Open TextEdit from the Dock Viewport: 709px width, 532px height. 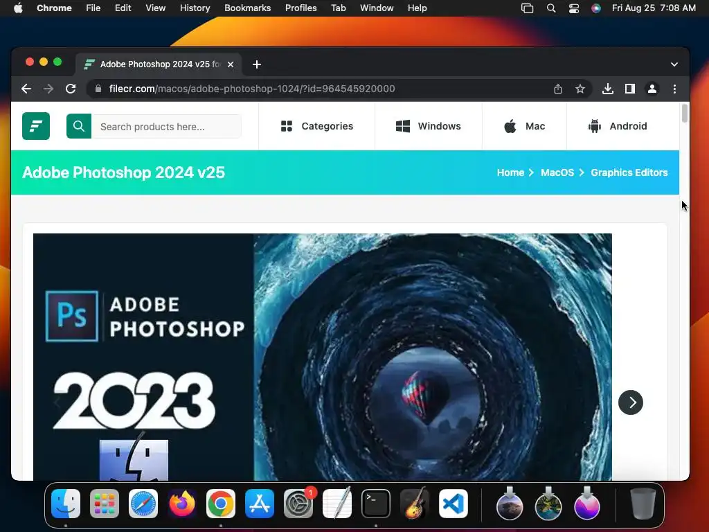click(x=337, y=504)
